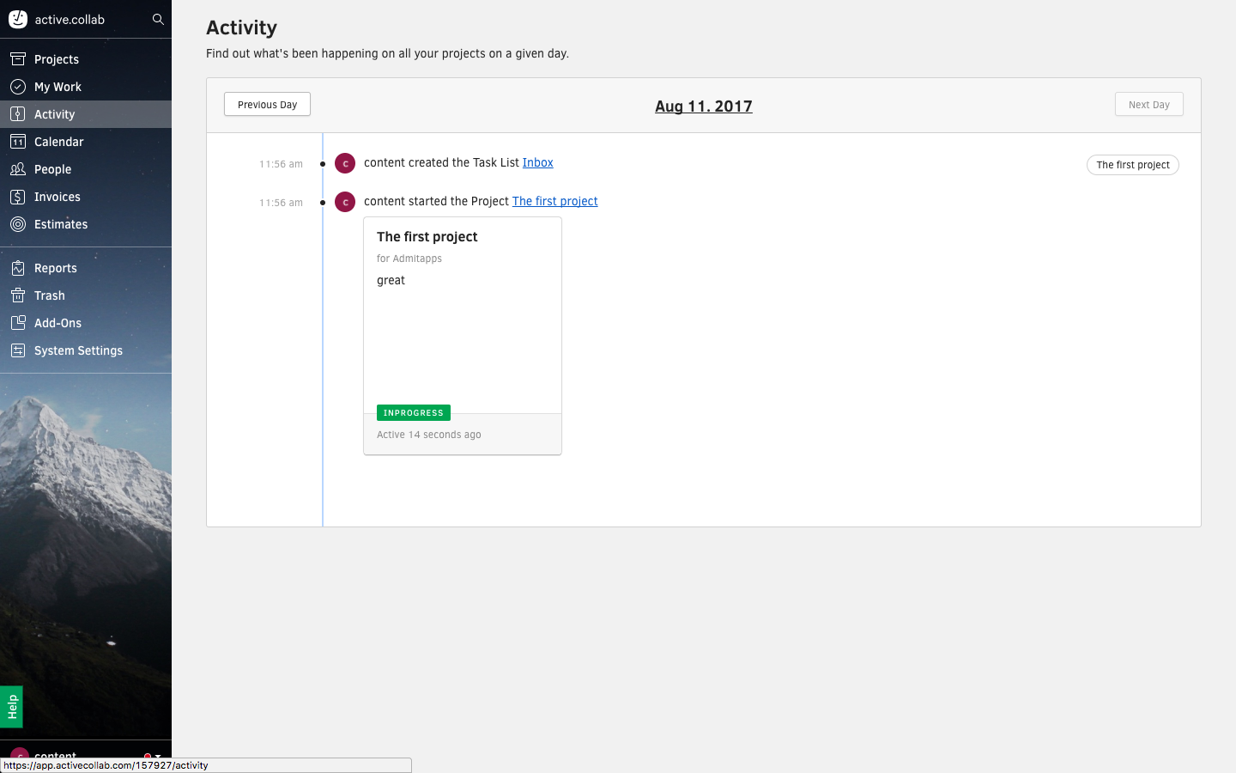Open System Settings from the sidebar
This screenshot has height=773, width=1236.
click(x=78, y=350)
